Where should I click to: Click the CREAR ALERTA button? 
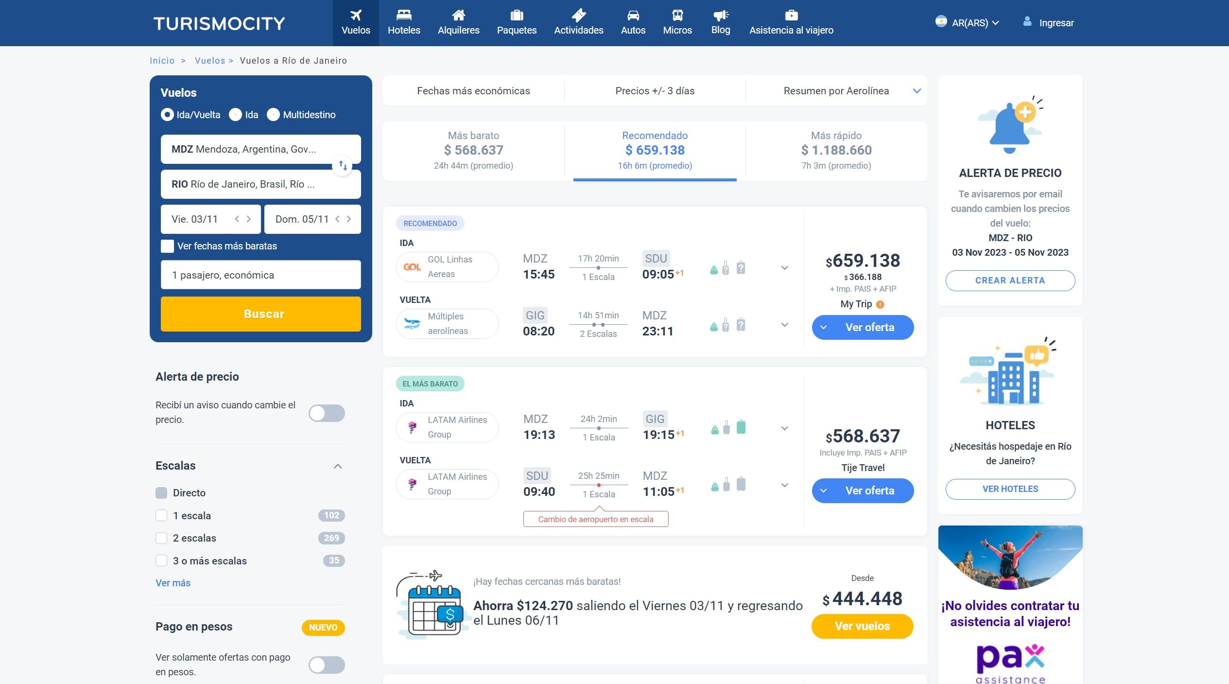(x=1010, y=281)
